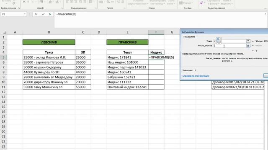Open the Name Box dropdown arrow
The width and height of the screenshot is (268, 150).
click(25, 14)
